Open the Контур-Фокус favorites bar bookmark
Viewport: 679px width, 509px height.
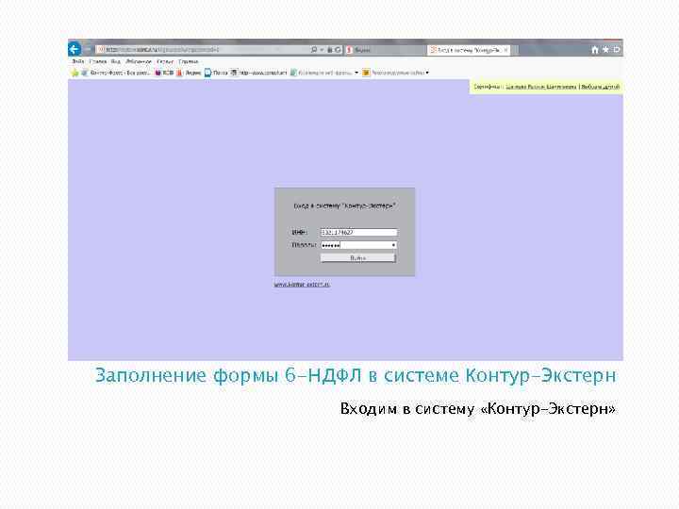click(x=116, y=73)
